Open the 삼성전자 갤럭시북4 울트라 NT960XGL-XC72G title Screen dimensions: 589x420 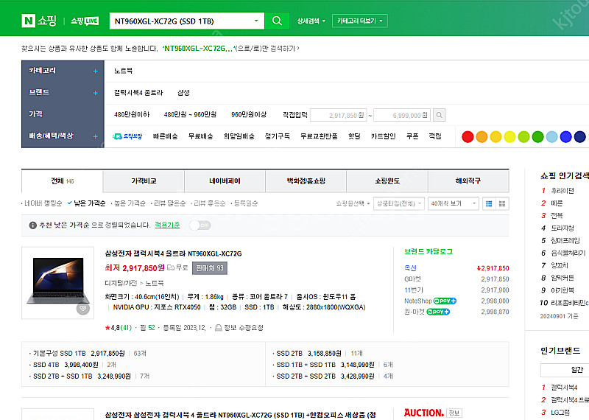[x=173, y=253]
